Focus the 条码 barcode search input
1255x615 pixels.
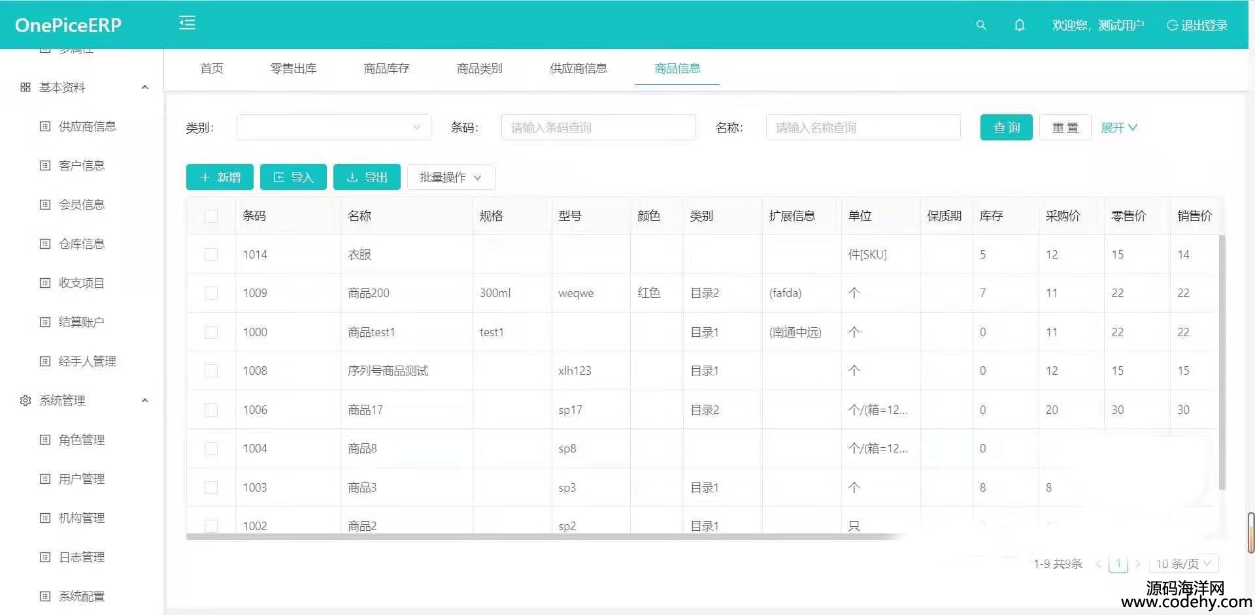[598, 127]
